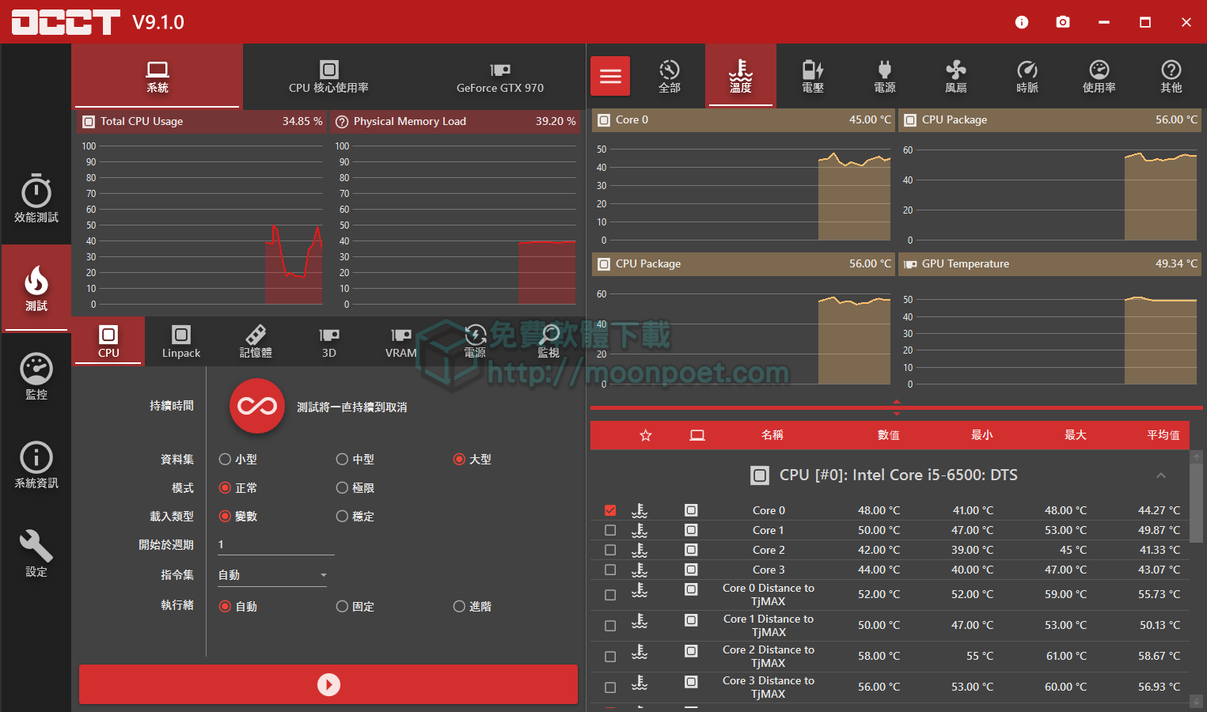The image size is (1207, 712).
Task: Open the 監控 monitoring sidebar icon
Action: tap(36, 377)
